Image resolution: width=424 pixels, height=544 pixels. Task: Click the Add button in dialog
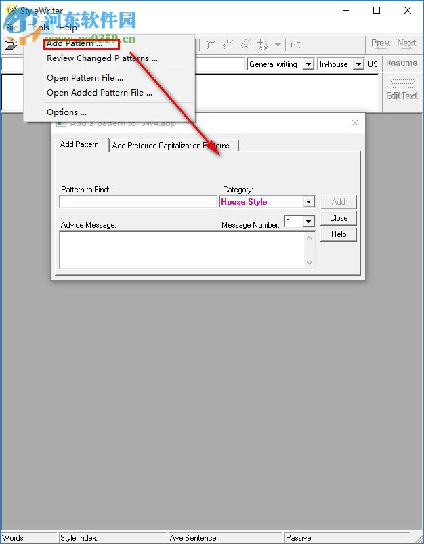point(338,202)
